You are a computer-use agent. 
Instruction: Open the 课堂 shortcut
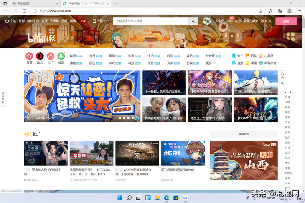tap(251, 63)
